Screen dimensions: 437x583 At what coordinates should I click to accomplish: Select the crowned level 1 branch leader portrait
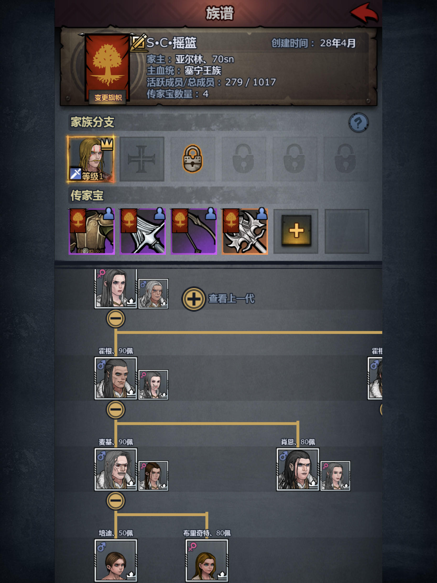coord(91,159)
